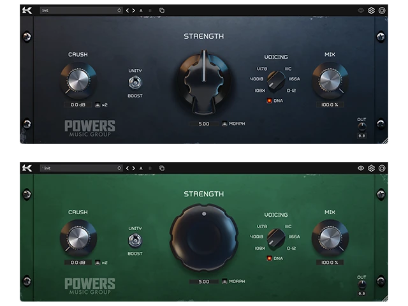Select the B state in blue plugin
Image resolution: width=408 pixels, height=306 pixels.
150,11
